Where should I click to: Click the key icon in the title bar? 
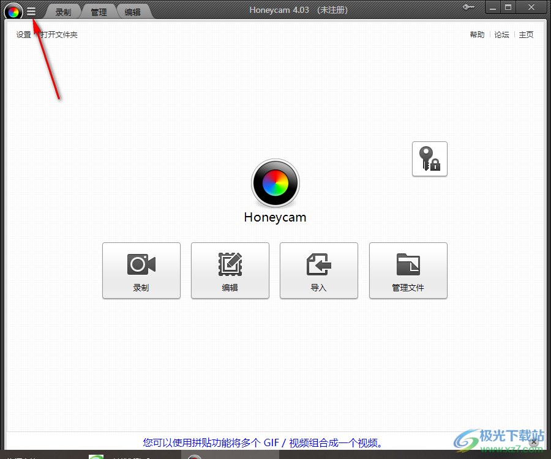click(468, 7)
